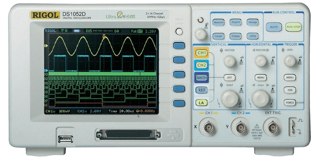This screenshot has height=158, width=317.
Task: Click the trigger LEVEL knob
Action: coord(291,61)
